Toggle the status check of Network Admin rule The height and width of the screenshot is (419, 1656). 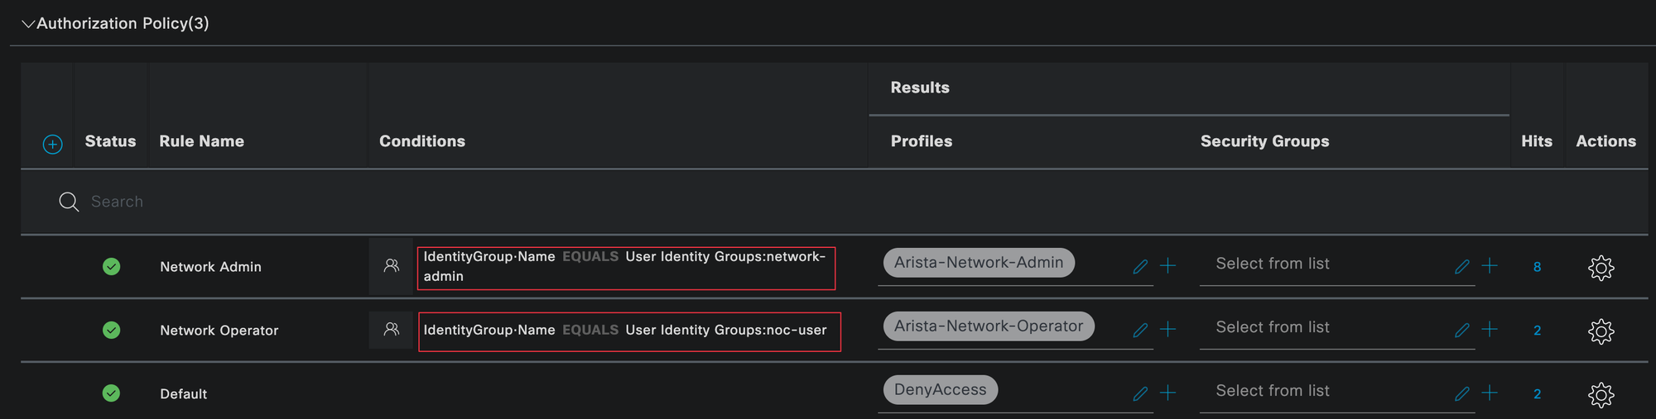tap(111, 267)
